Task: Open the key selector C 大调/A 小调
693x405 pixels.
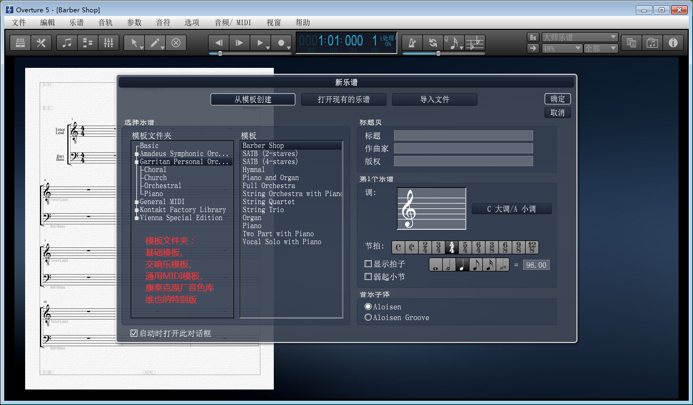Action: point(511,209)
